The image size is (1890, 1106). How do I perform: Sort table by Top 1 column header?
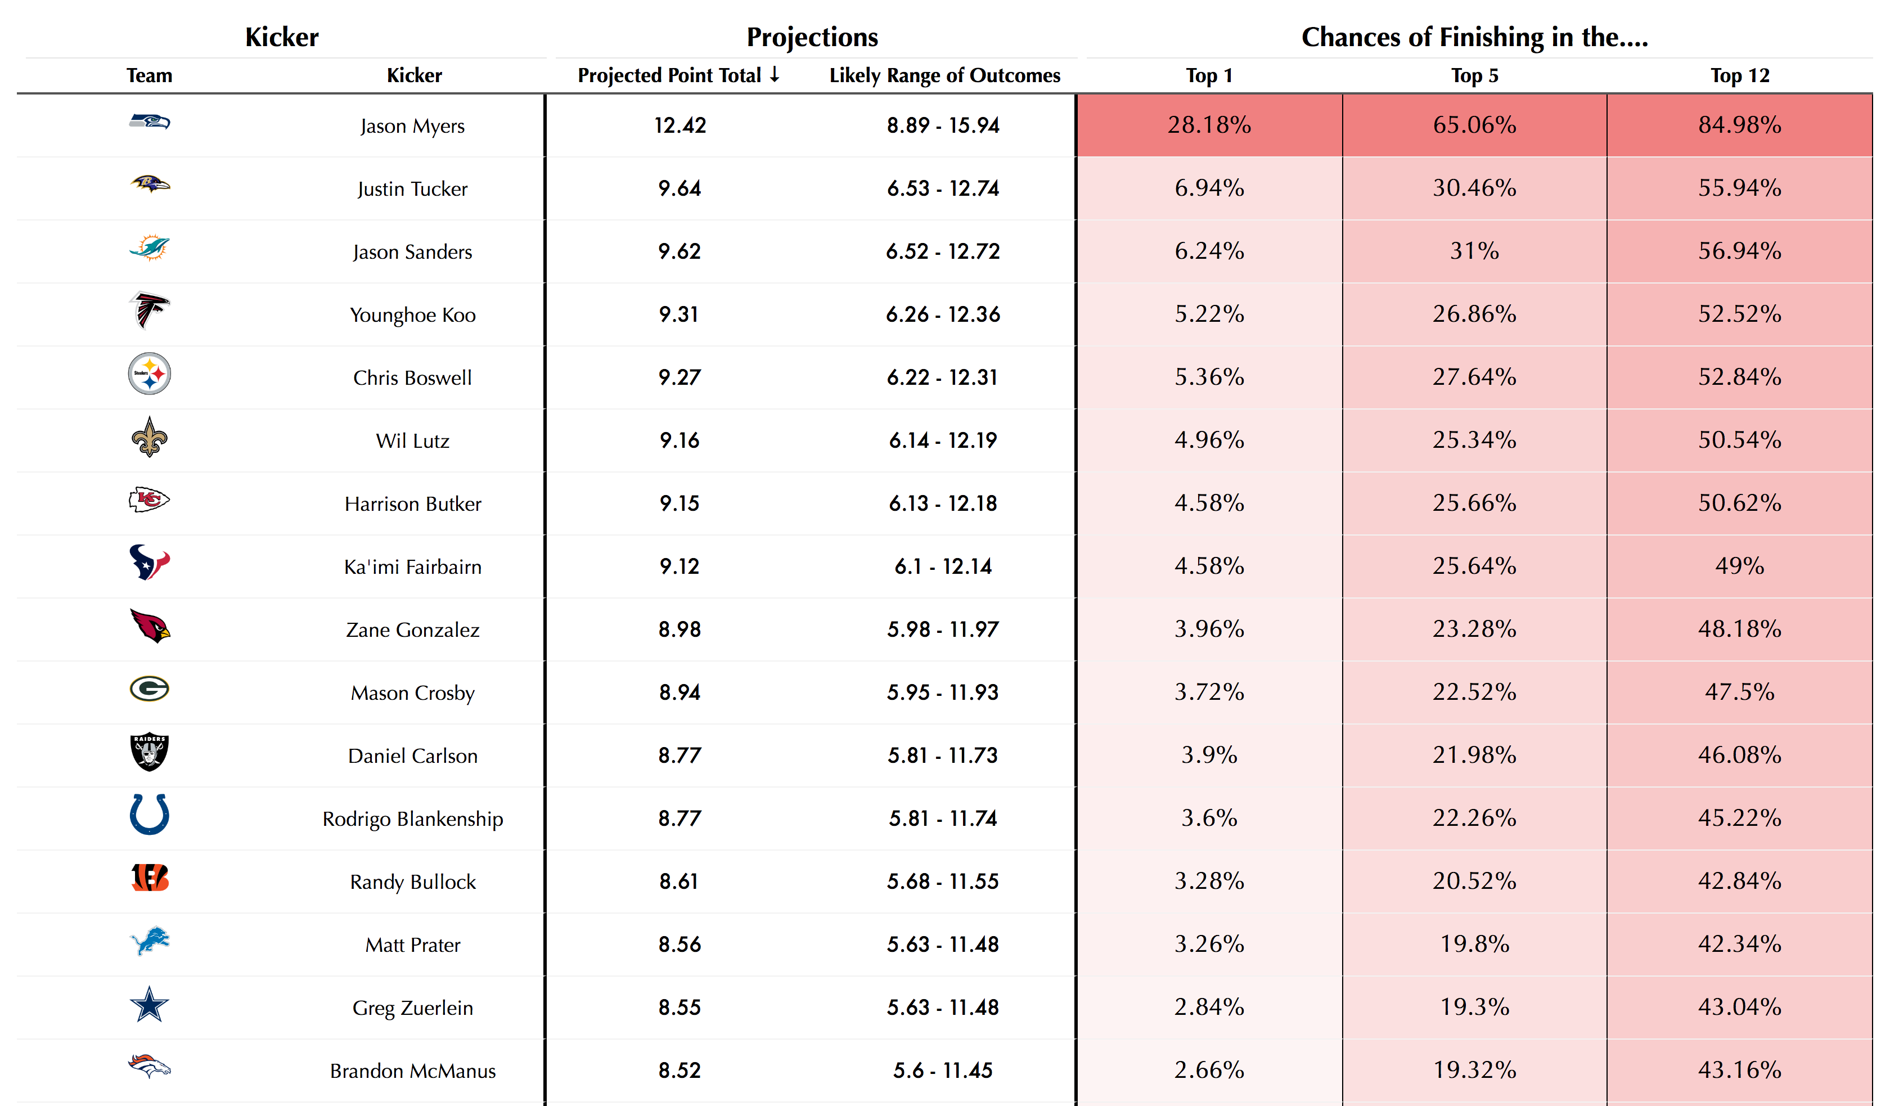1209,76
